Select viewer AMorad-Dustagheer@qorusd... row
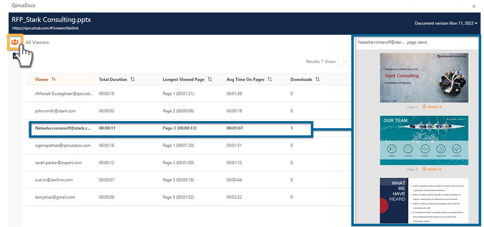 pos(188,94)
